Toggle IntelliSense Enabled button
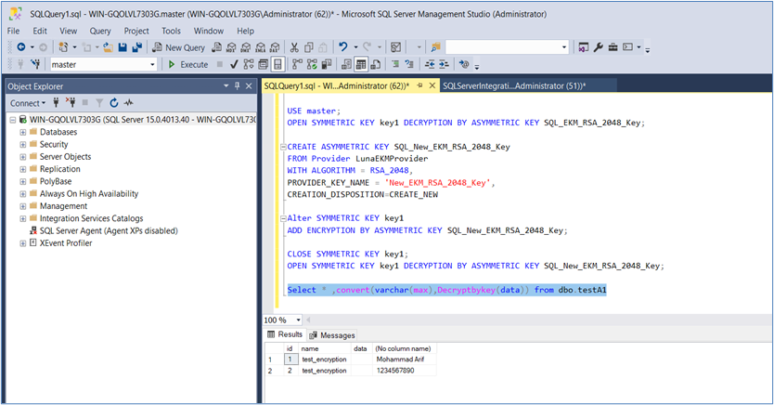The height and width of the screenshot is (405, 774). tap(277, 64)
